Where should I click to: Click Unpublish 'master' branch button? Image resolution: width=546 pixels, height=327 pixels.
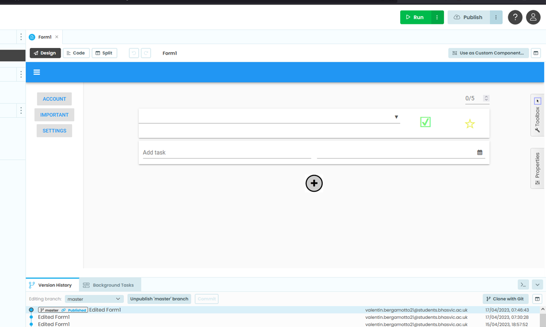[x=159, y=299]
